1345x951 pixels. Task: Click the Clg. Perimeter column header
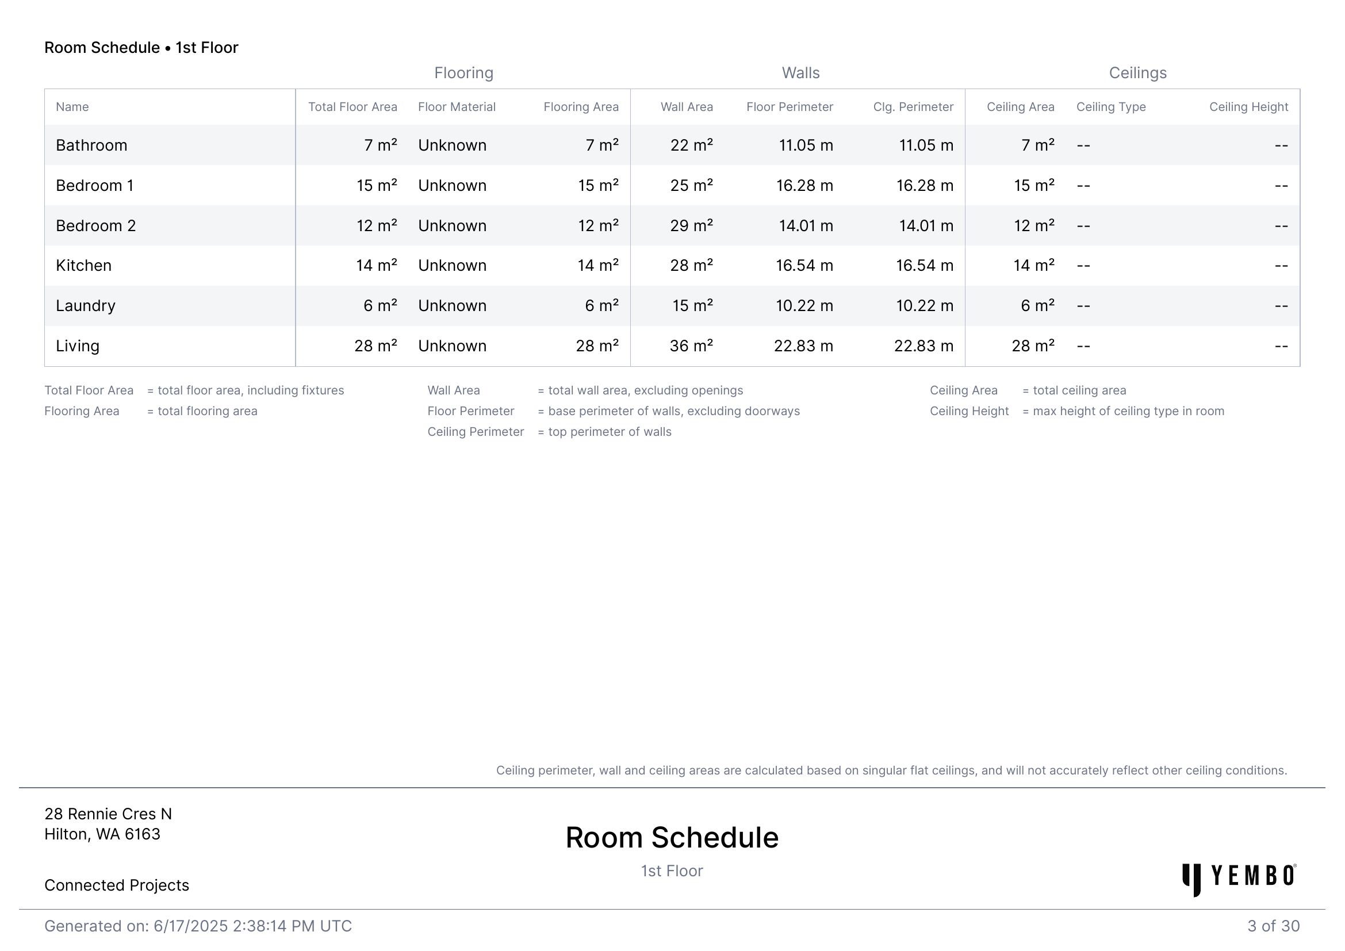pos(913,107)
